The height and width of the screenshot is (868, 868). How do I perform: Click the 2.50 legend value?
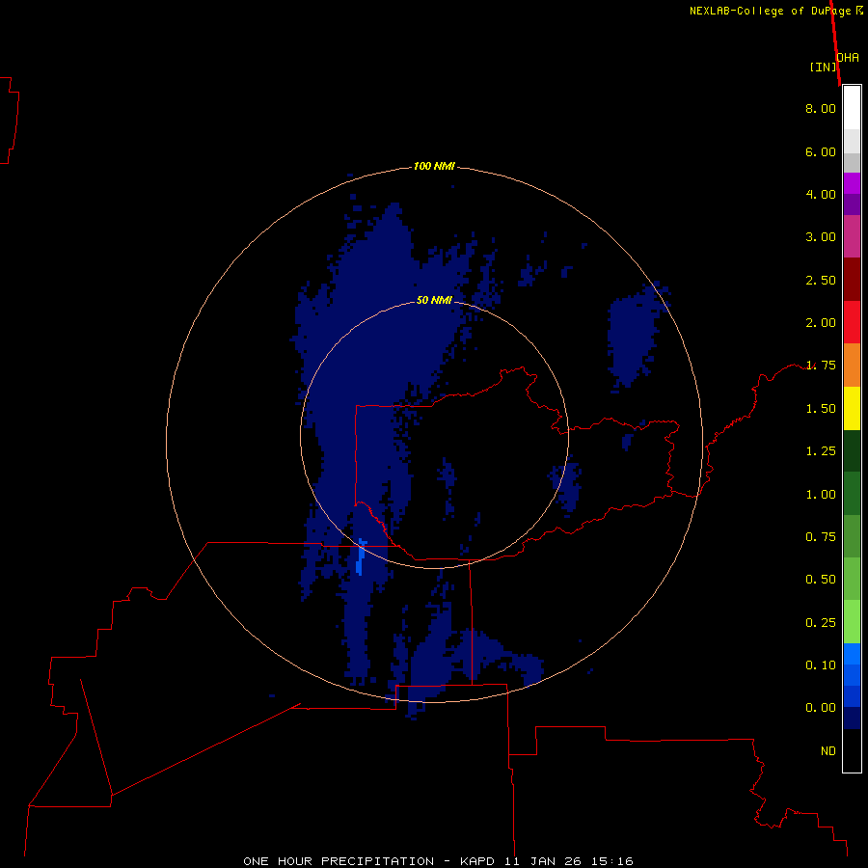[x=821, y=280]
